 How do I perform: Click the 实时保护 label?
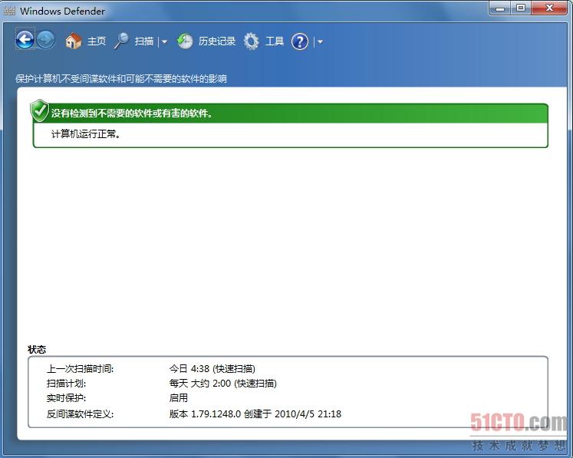click(x=66, y=398)
